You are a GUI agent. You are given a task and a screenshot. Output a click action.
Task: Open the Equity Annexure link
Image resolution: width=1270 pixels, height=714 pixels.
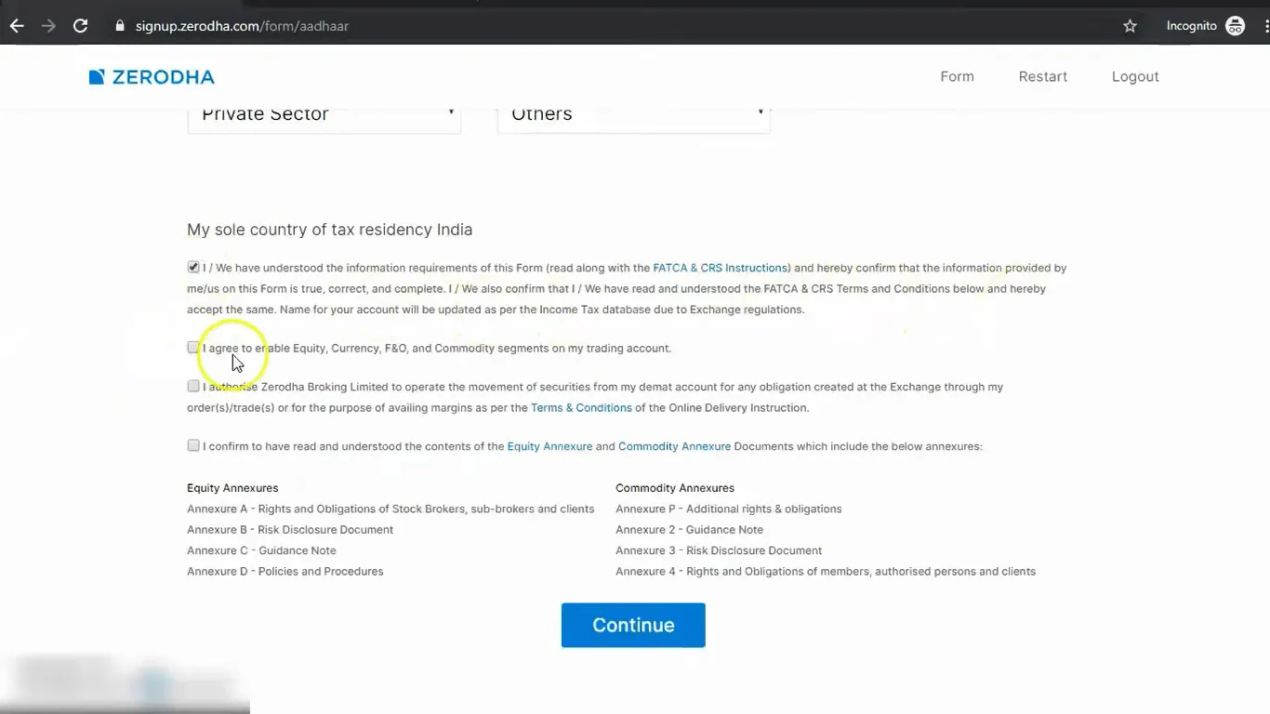click(x=549, y=446)
